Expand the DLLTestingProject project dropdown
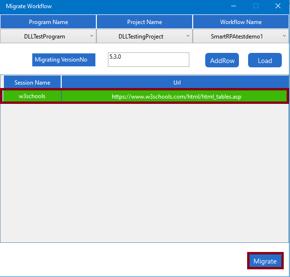 (145, 36)
